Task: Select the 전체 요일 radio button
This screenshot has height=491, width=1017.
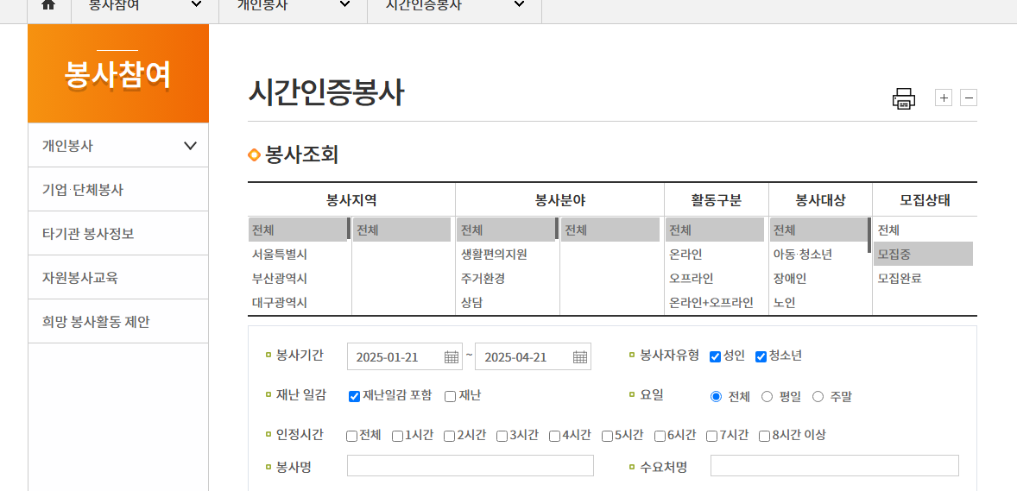Action: point(716,396)
